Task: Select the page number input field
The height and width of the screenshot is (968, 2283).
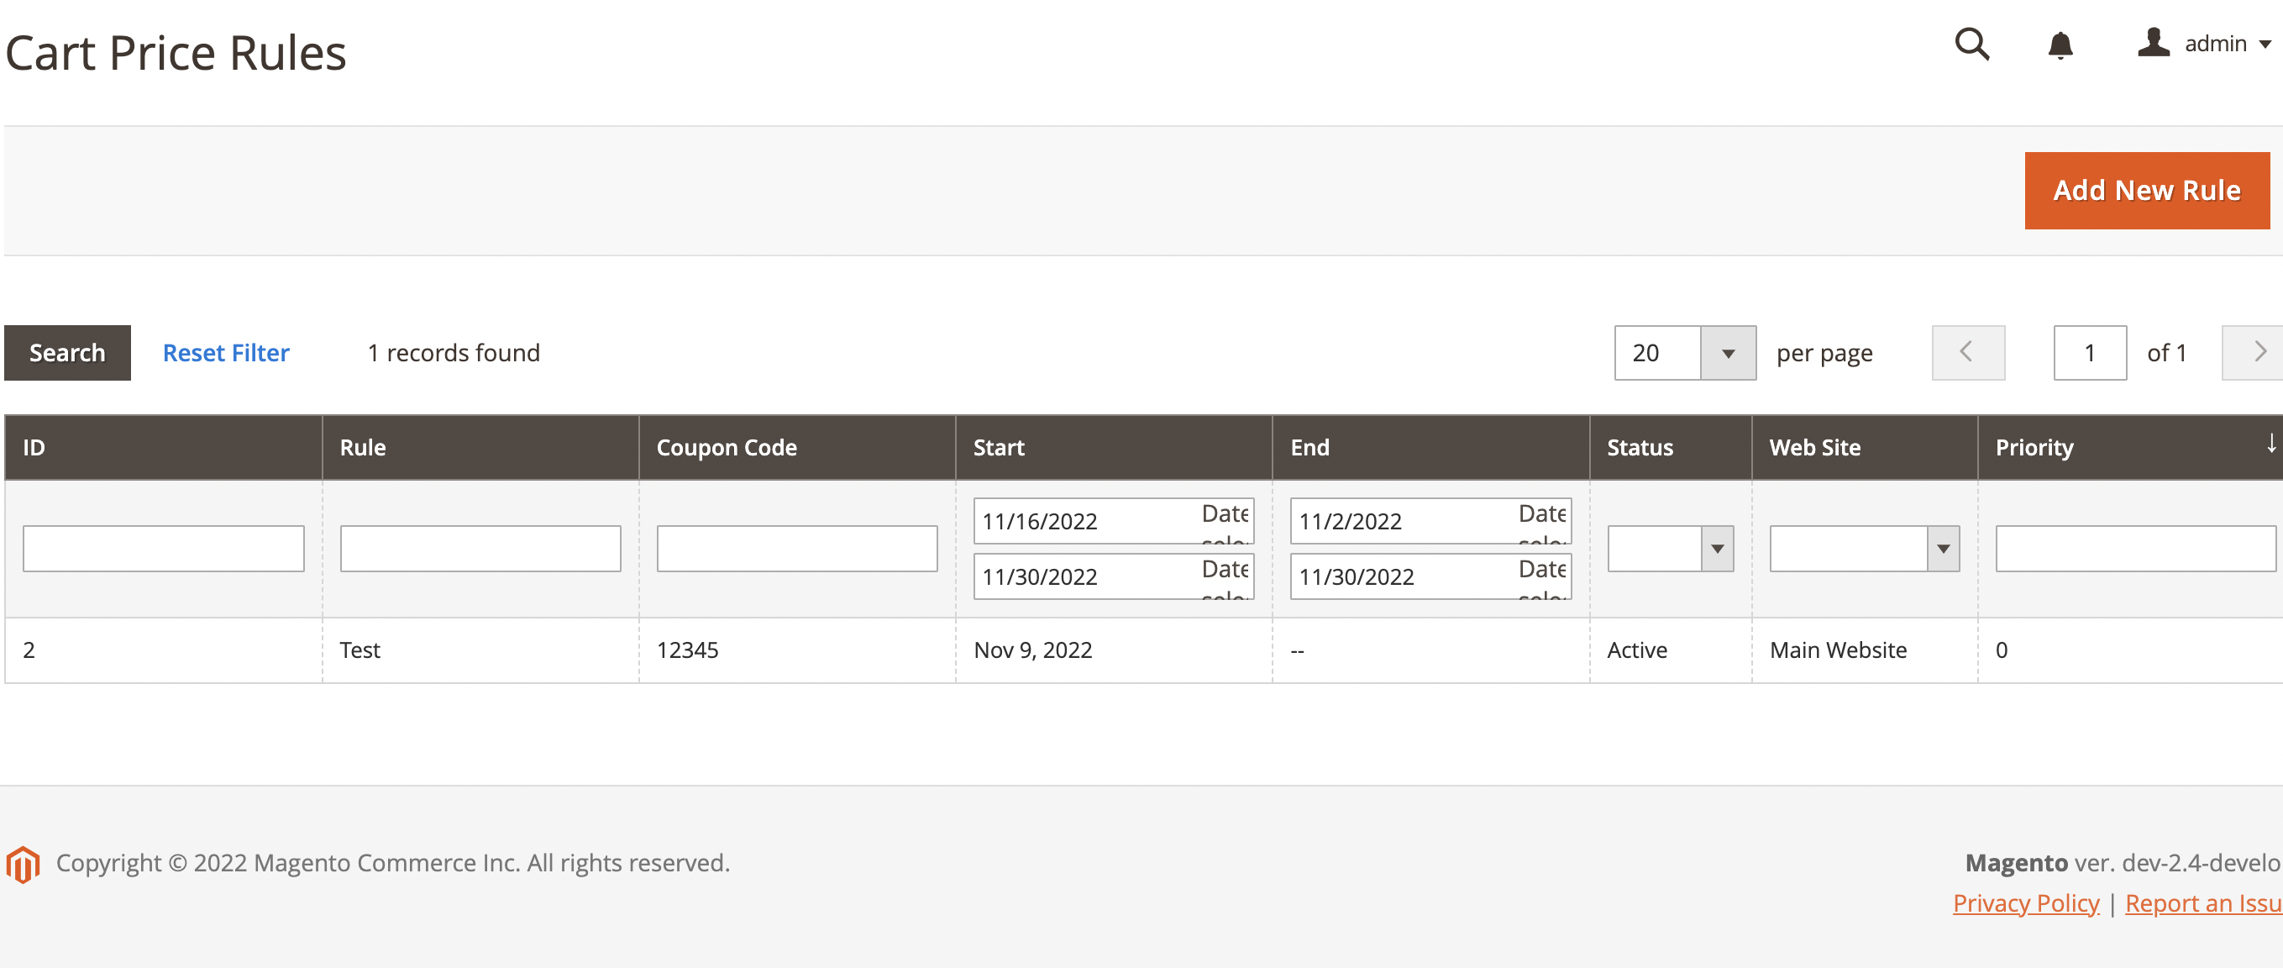Action: 2090,352
